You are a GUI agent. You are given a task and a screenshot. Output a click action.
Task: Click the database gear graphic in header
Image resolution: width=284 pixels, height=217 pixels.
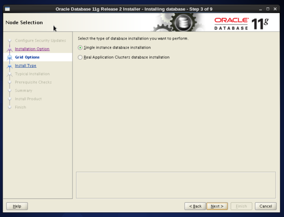[183, 23]
